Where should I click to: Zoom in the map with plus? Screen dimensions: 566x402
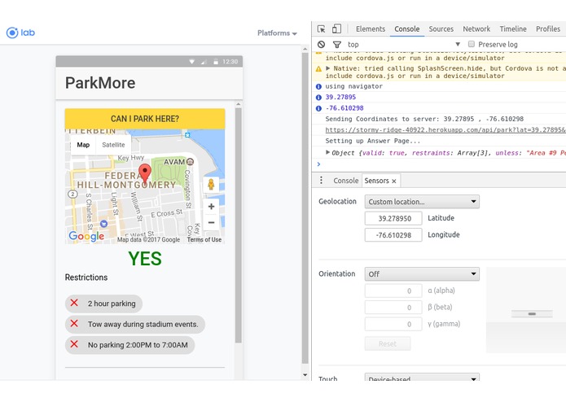point(211,207)
